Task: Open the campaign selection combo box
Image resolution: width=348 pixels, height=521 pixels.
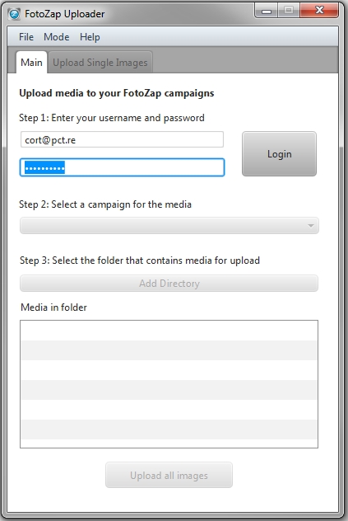Action: click(x=169, y=226)
